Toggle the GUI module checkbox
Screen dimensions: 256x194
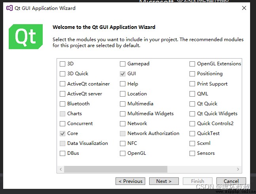click(123, 74)
